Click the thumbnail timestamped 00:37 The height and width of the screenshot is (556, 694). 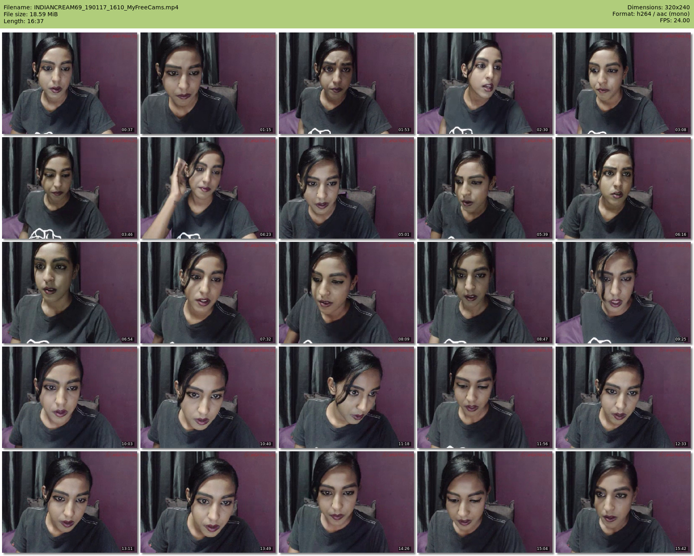[x=69, y=83]
